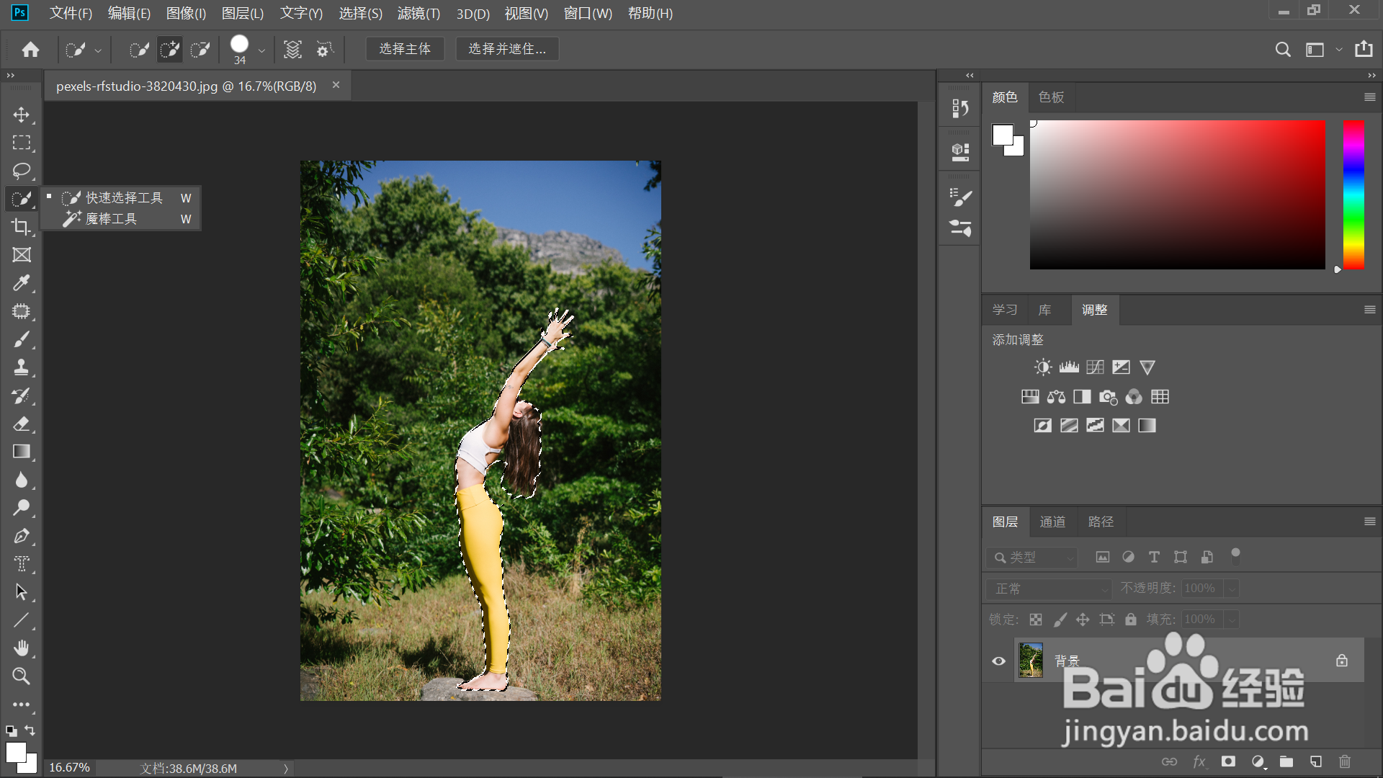Open the brush size picker dropdown
The height and width of the screenshot is (778, 1383).
pyautogui.click(x=261, y=50)
